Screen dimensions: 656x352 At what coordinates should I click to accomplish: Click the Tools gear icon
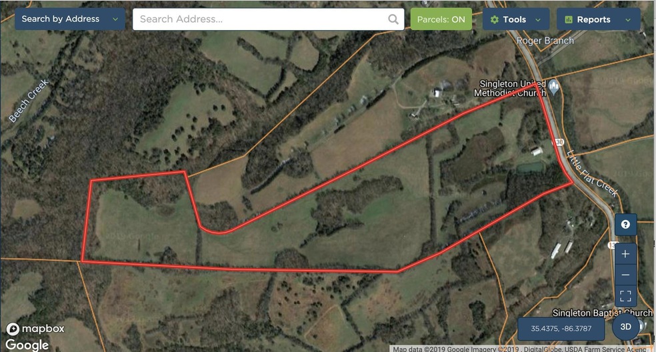(x=495, y=20)
